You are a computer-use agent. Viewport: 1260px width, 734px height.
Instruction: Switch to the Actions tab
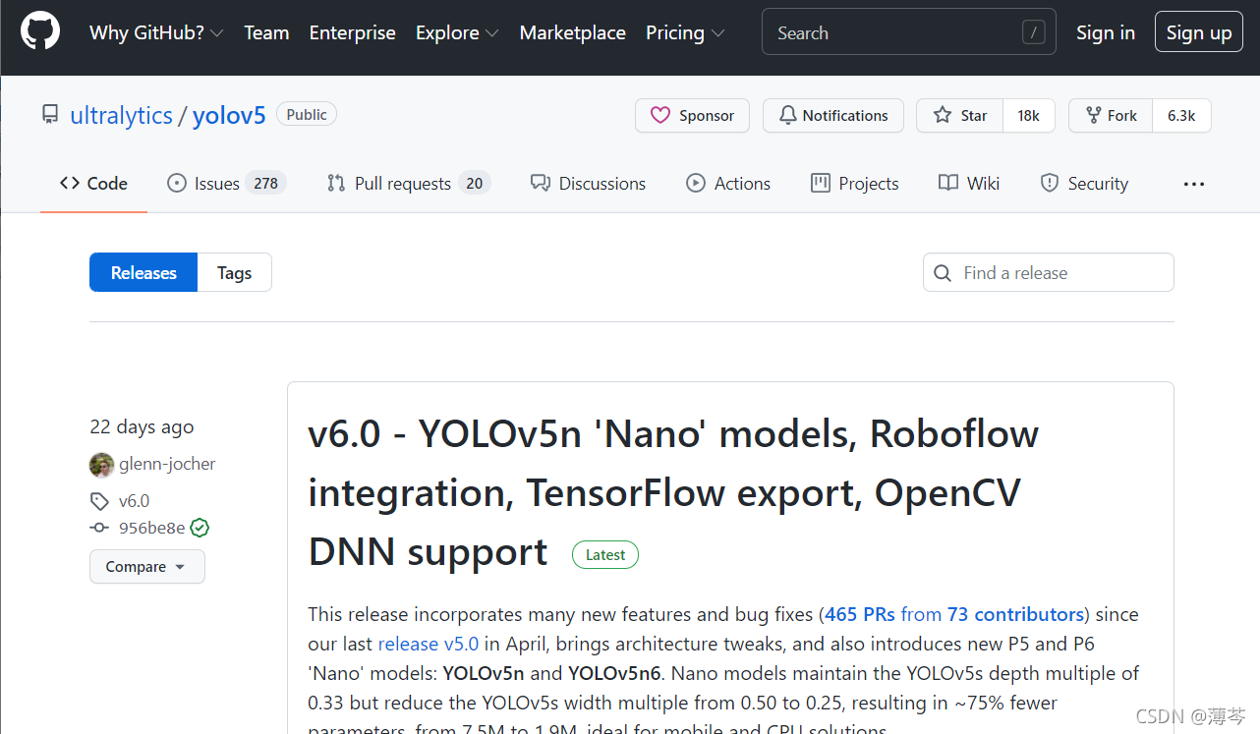(x=728, y=184)
